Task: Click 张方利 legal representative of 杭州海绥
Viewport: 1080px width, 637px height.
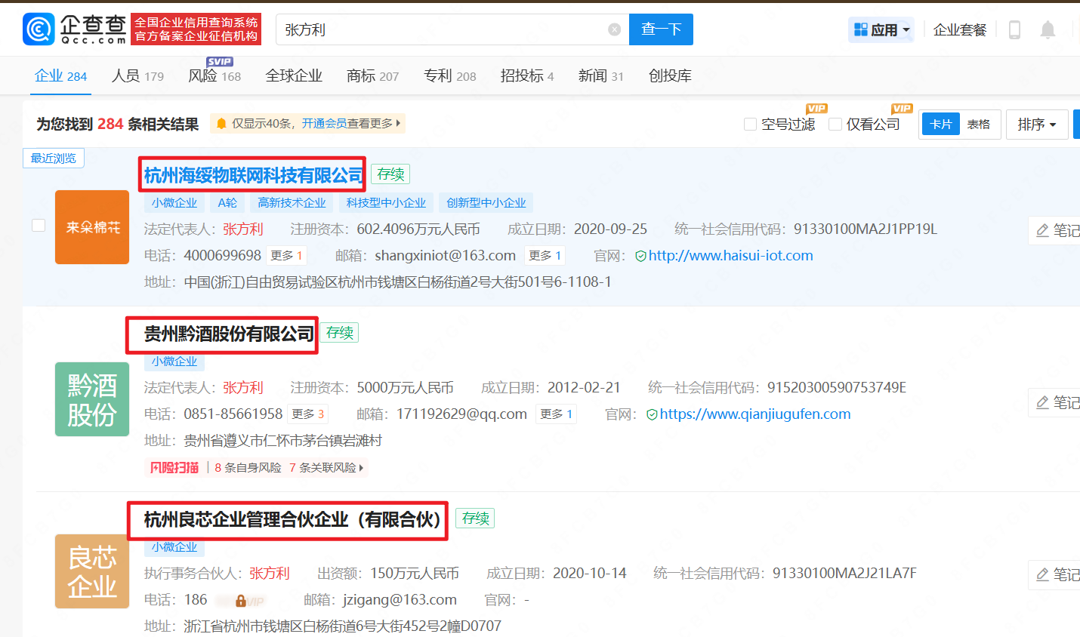Action: (242, 229)
